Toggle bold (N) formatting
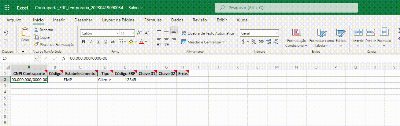 tap(83, 42)
